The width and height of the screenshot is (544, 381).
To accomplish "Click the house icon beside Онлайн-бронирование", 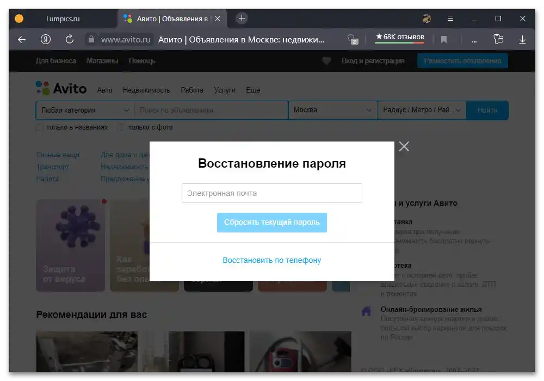I will click(x=366, y=311).
